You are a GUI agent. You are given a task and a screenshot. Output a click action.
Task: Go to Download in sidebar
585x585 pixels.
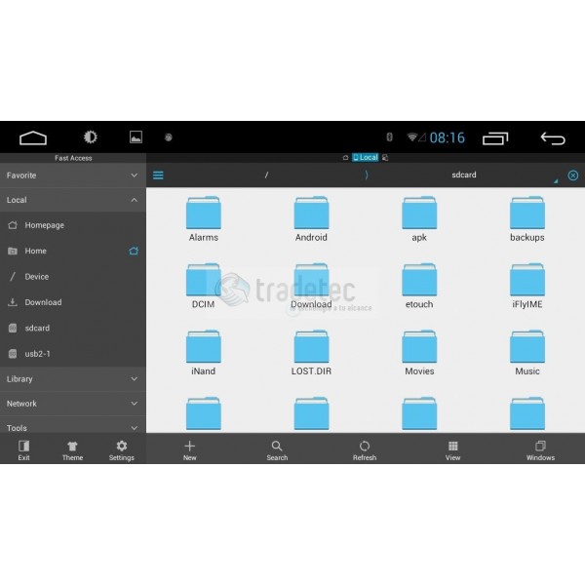click(x=43, y=302)
